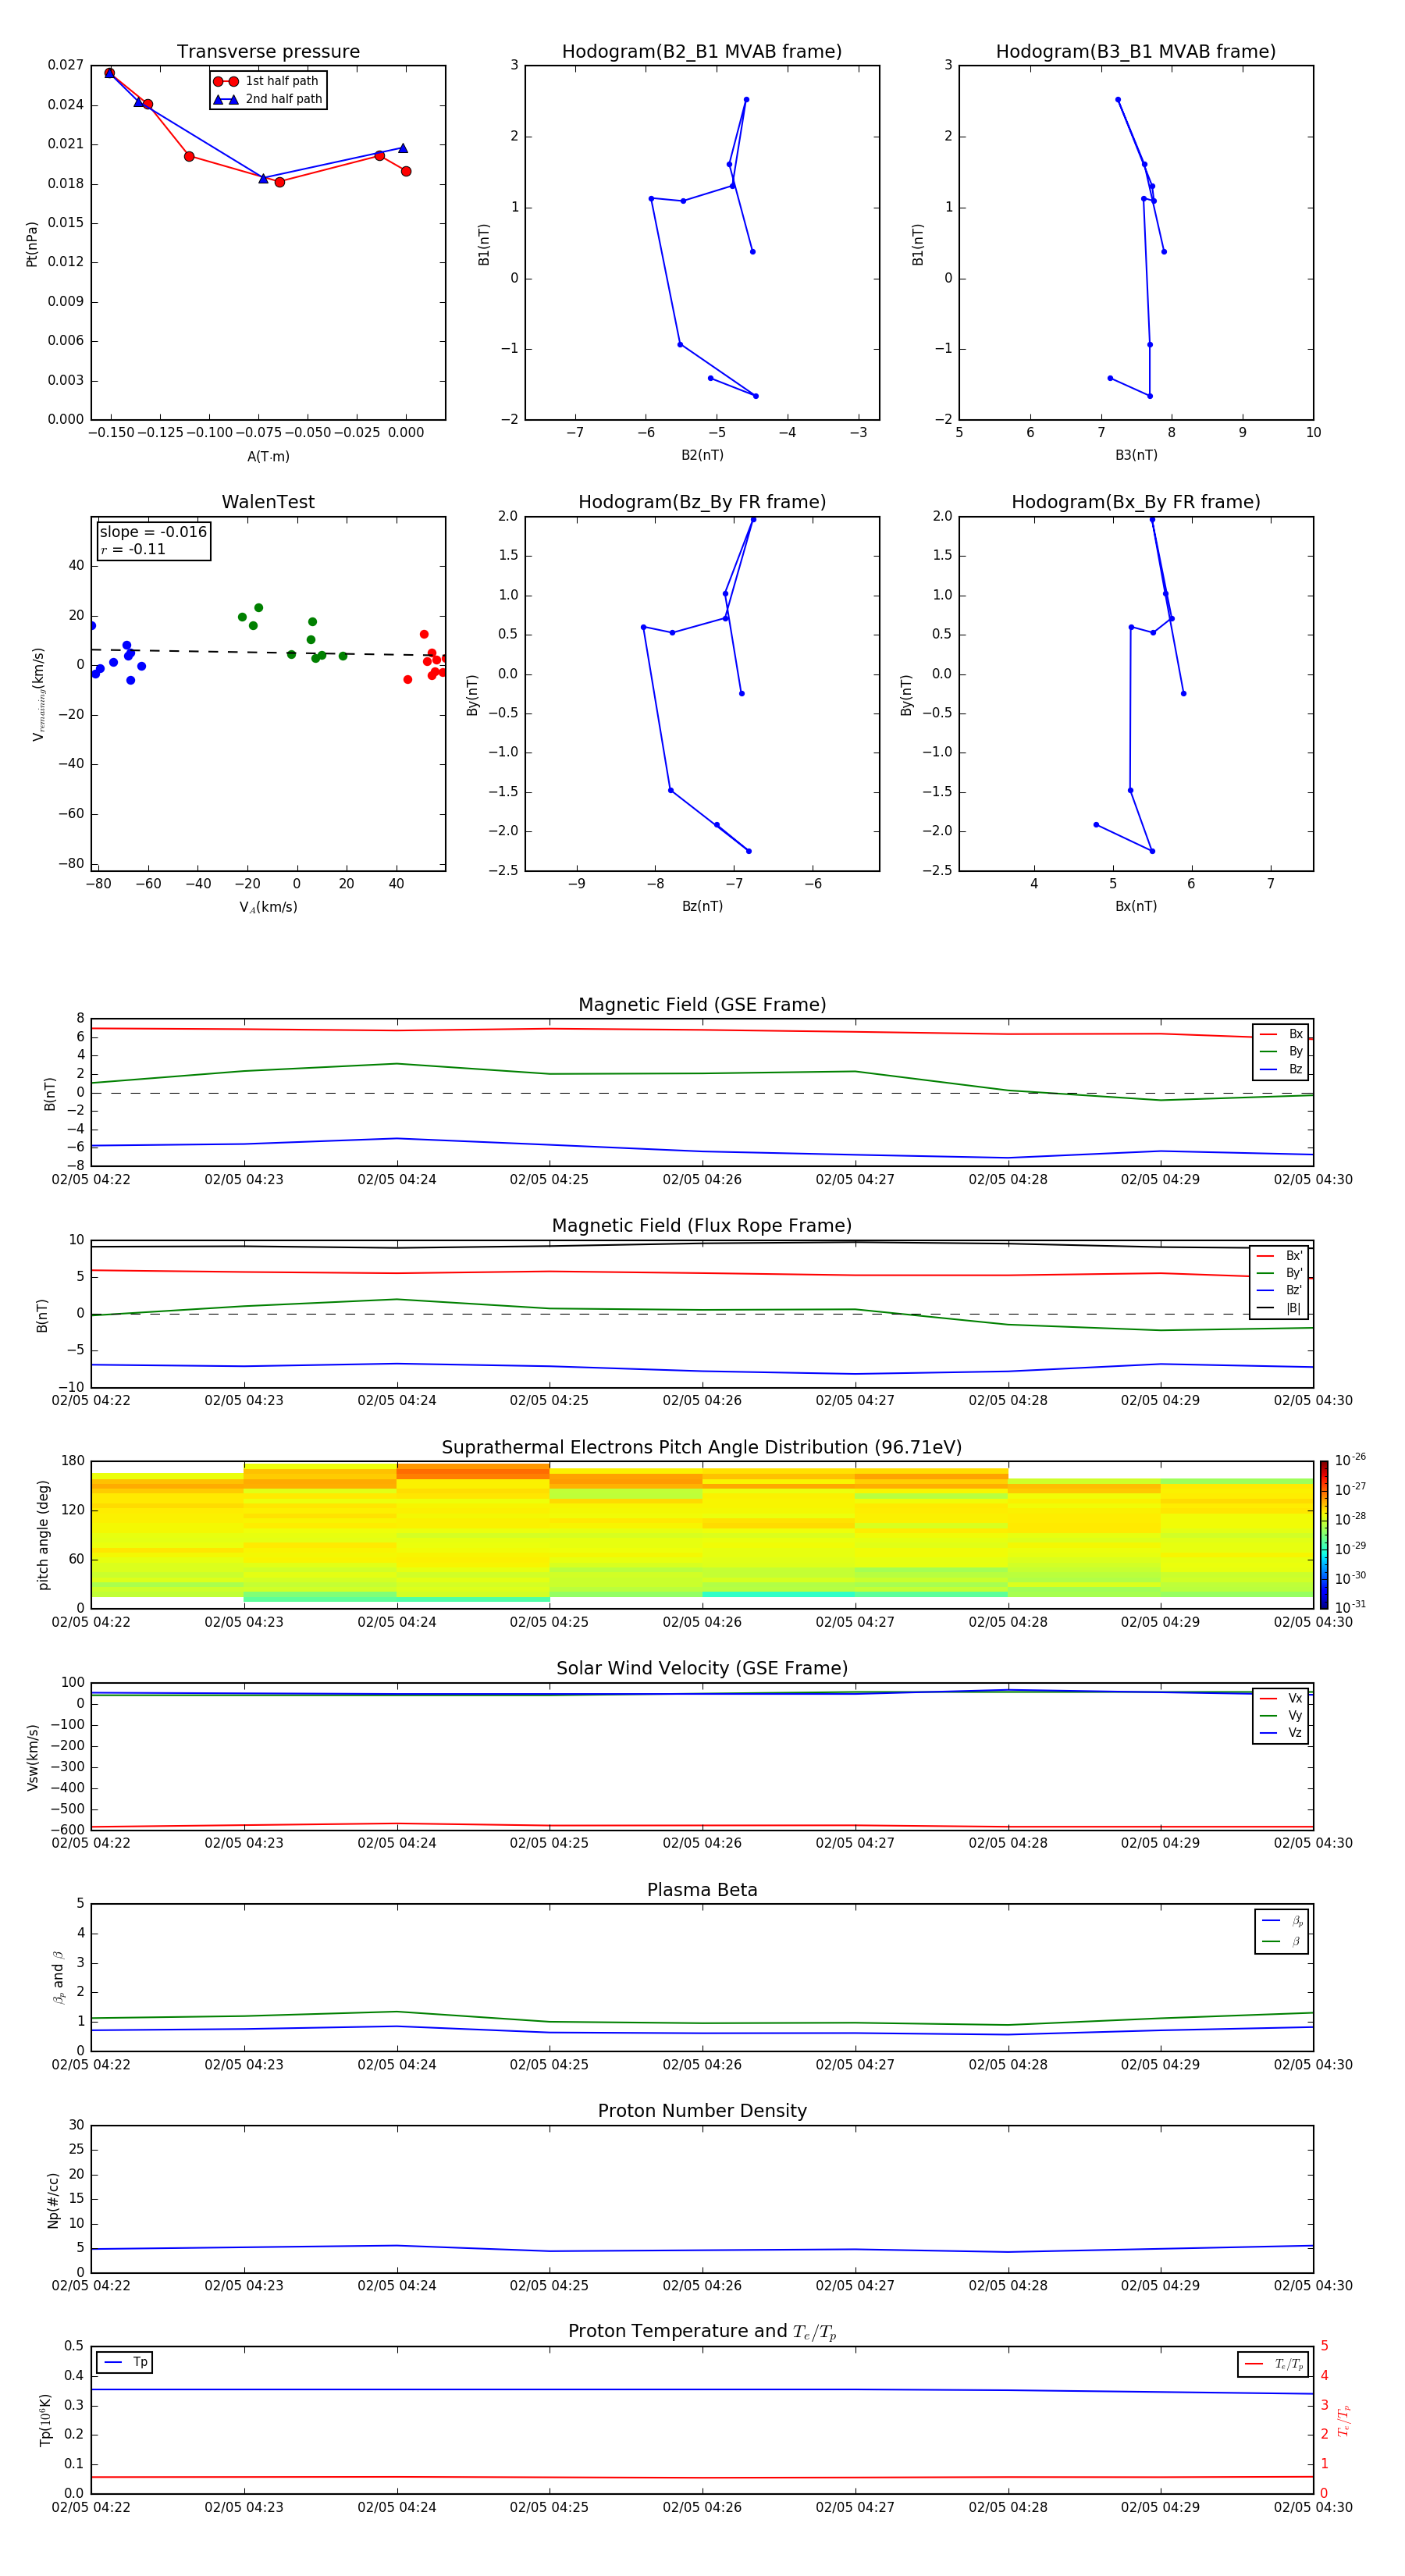Click the Suprathermal Electrons Pitch Angle title

pos(702,1448)
